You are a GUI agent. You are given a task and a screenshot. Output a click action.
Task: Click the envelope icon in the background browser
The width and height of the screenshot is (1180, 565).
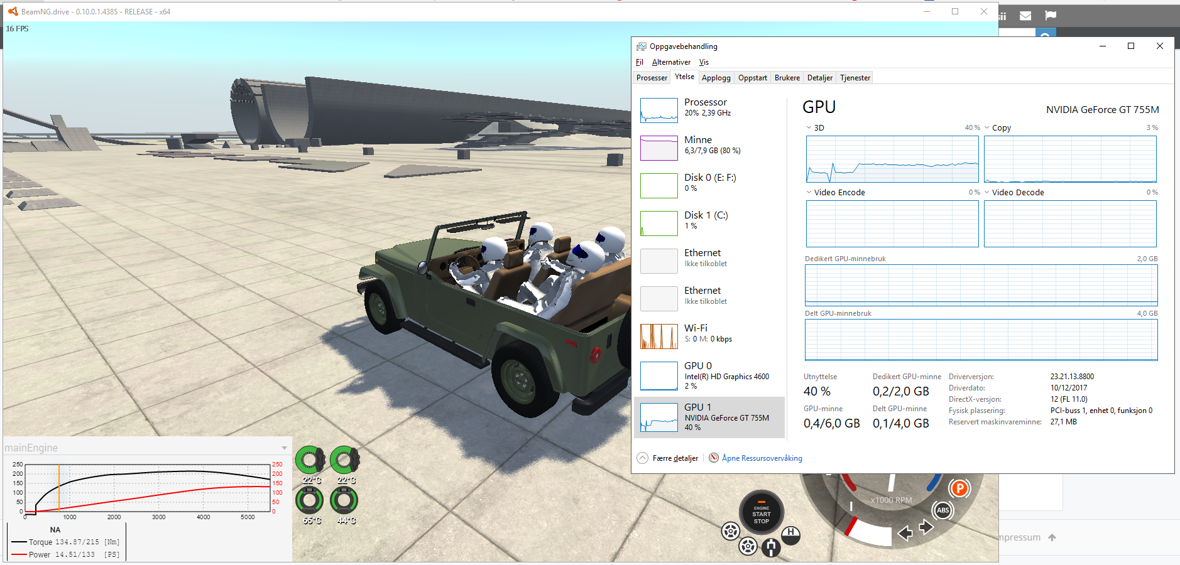pos(1025,16)
